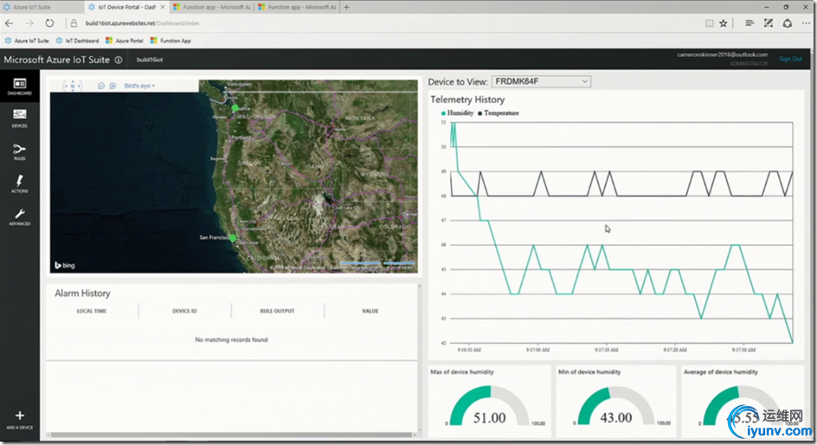Refresh the page in the browser
The image size is (817, 445).
coord(49,23)
